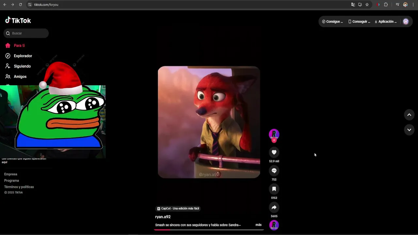
Task: Click the TikTok logo
Action: click(18, 20)
